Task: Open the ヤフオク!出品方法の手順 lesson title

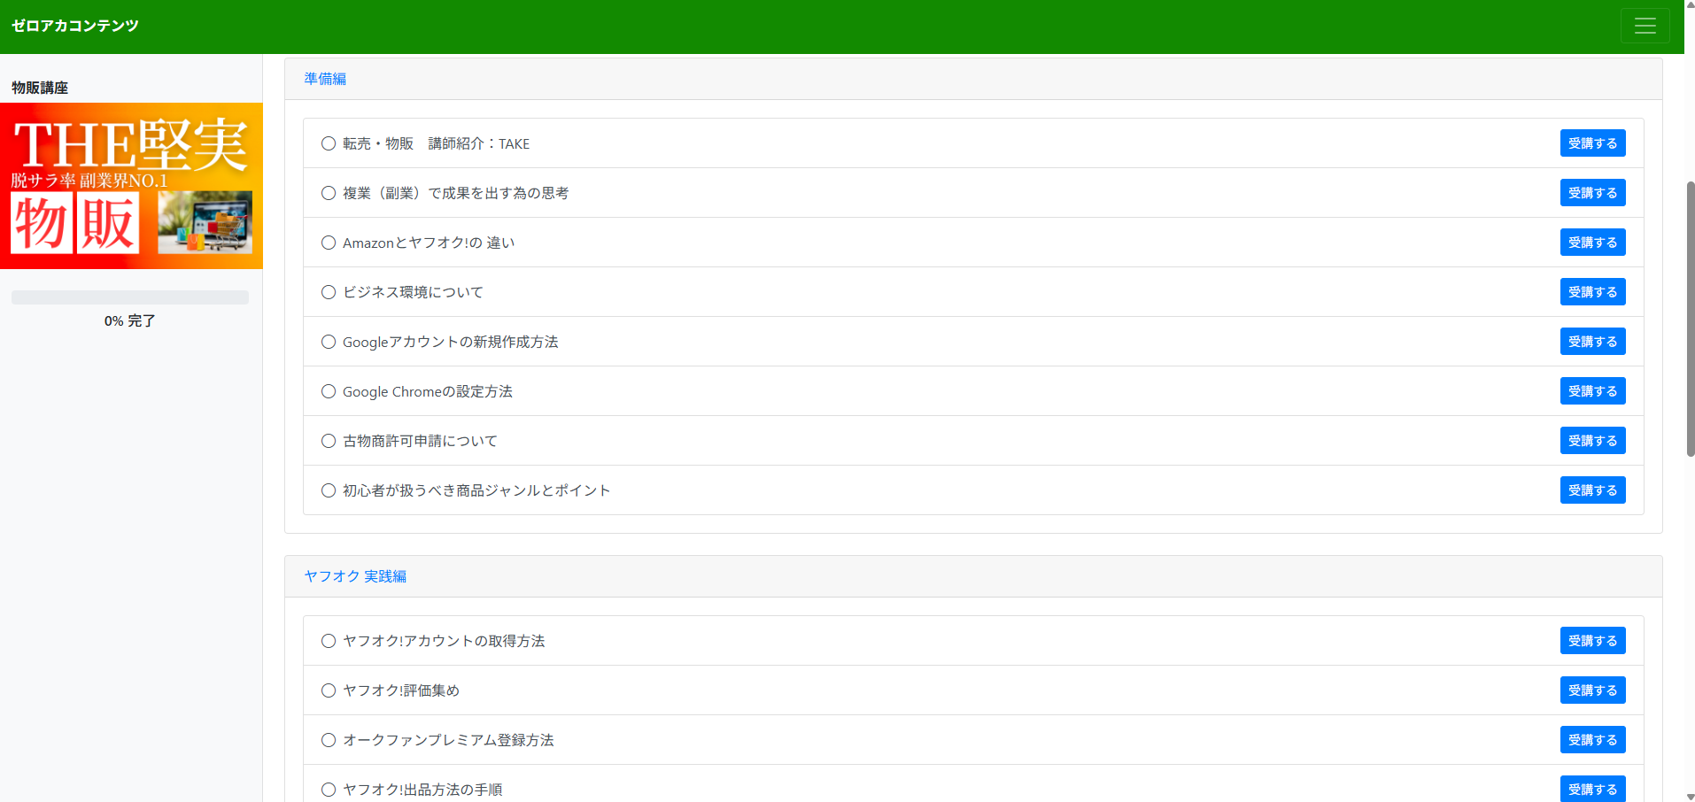Action: [422, 790]
